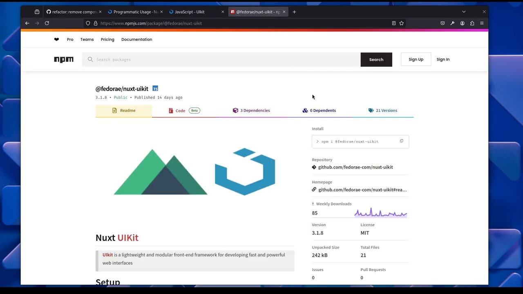The height and width of the screenshot is (294, 523).
Task: Open the Teams menu link
Action: [87, 40]
